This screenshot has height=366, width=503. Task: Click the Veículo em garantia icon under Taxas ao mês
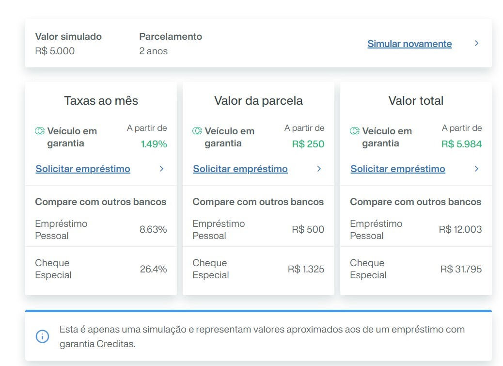click(x=39, y=131)
